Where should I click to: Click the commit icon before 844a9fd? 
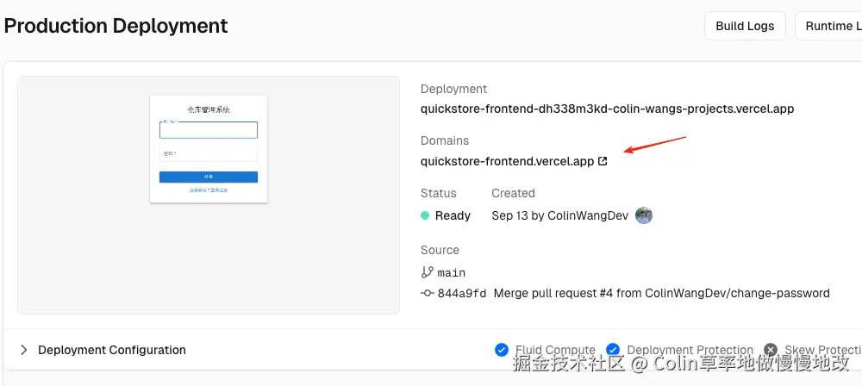[x=428, y=294]
